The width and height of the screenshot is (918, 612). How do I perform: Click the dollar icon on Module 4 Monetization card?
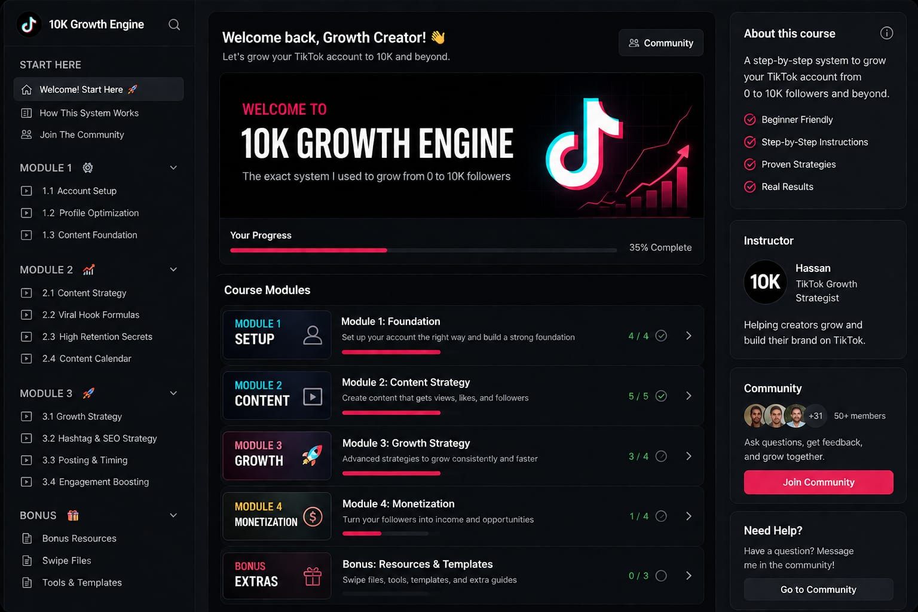pos(313,516)
